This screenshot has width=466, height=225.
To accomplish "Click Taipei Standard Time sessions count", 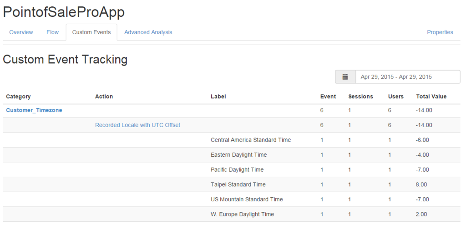I will tap(349, 184).
